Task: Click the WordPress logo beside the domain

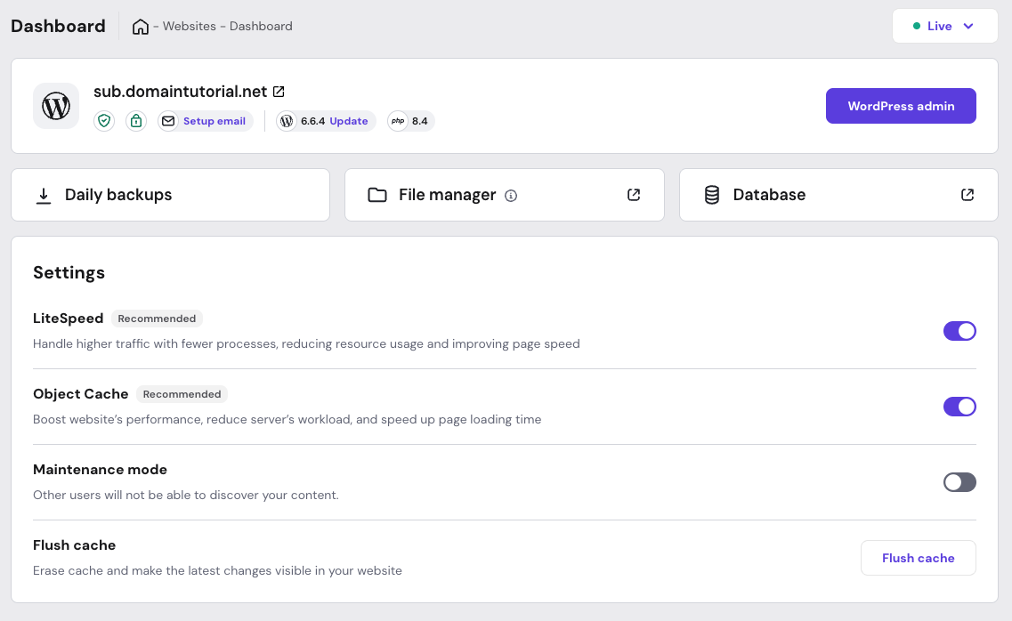Action: pyautogui.click(x=56, y=107)
